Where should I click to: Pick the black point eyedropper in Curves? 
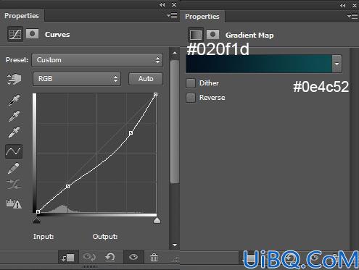point(14,101)
